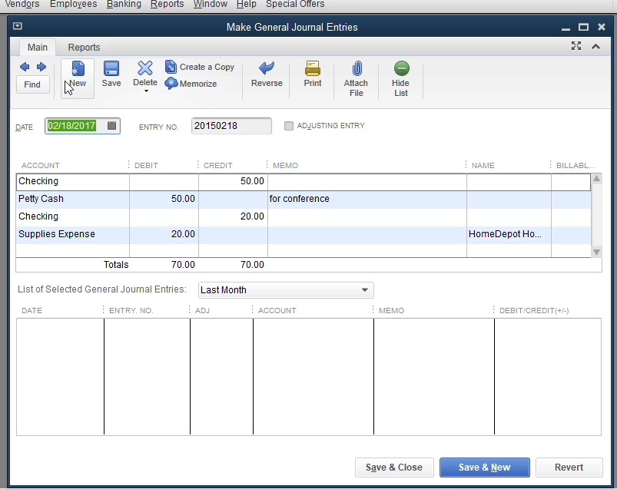Go to next journal entry arrow
Viewport: 617px width, 489px height.
41,67
